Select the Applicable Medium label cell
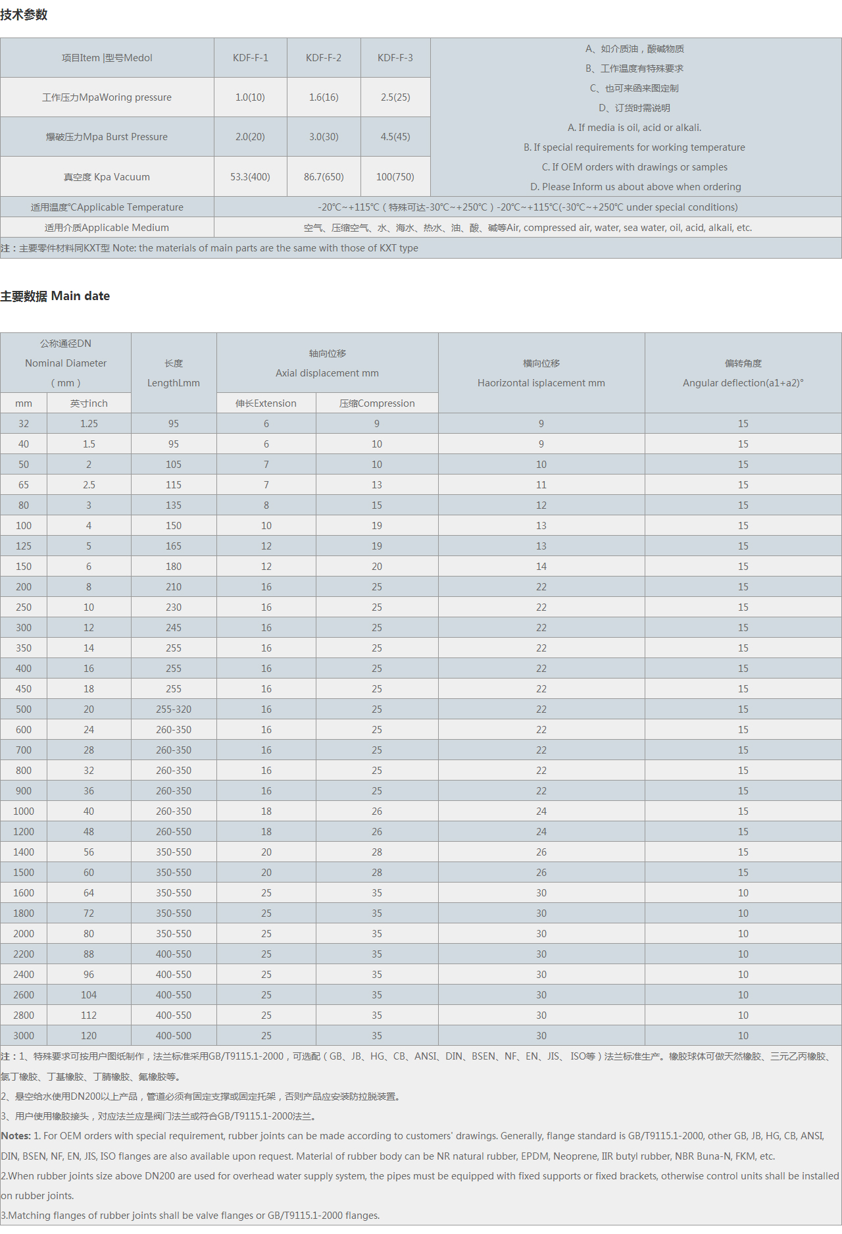 click(107, 228)
